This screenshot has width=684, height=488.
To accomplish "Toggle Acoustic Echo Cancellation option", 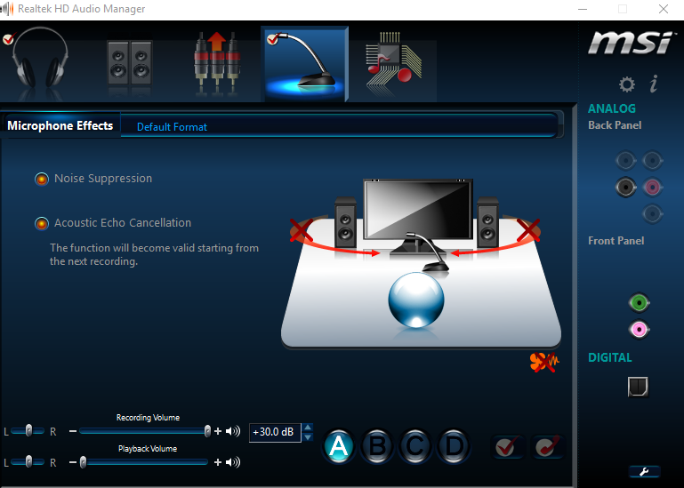I will 42,223.
